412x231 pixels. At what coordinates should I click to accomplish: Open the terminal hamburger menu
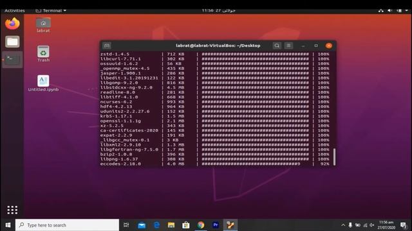point(288,46)
